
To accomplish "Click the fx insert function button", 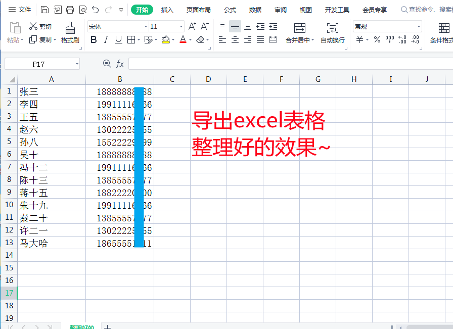I will pos(120,64).
